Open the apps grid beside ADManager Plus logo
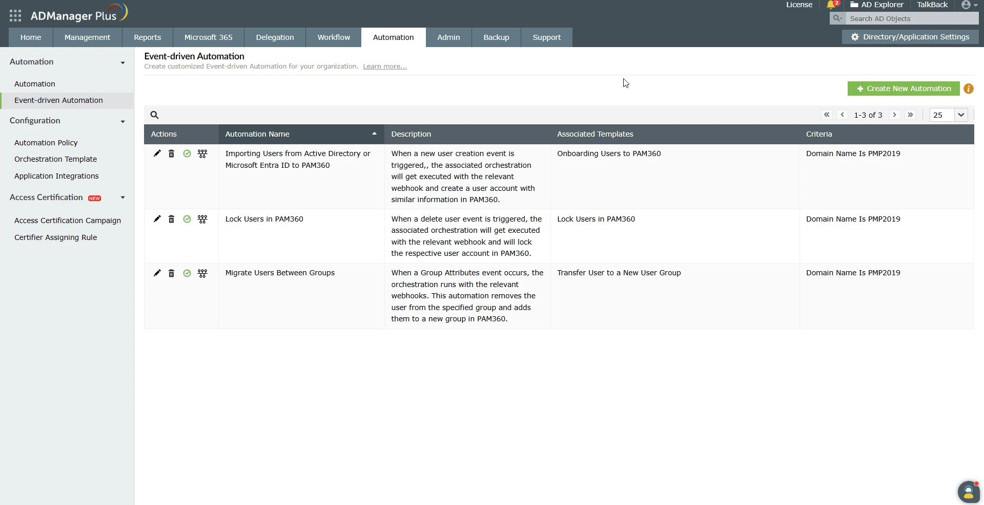 point(15,15)
